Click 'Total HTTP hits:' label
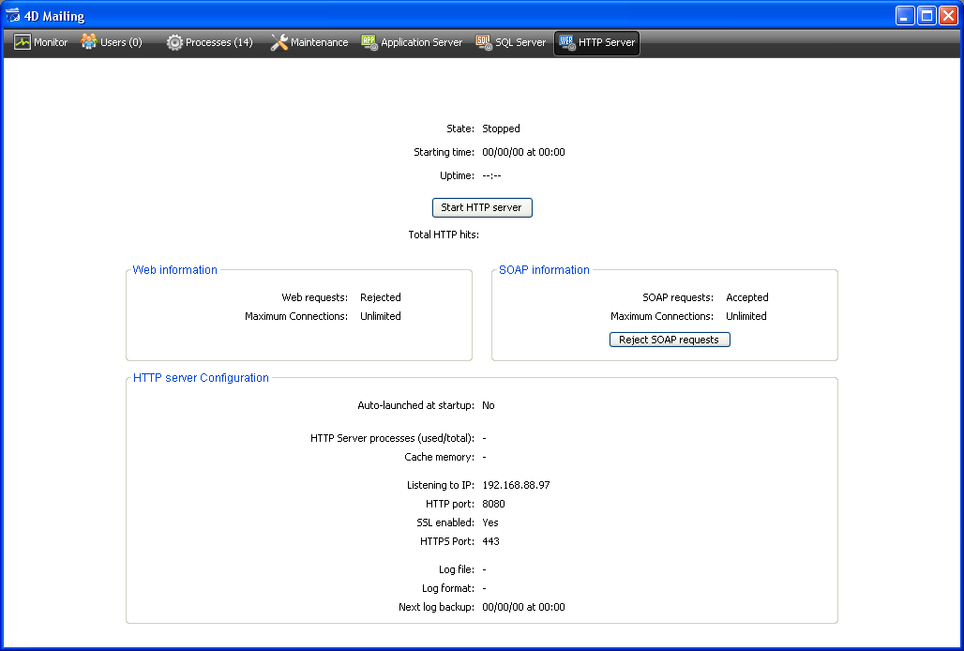This screenshot has width=964, height=651. 444,235
